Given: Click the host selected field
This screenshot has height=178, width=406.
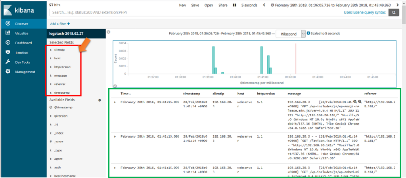Looking at the screenshot, I should pos(57,59).
